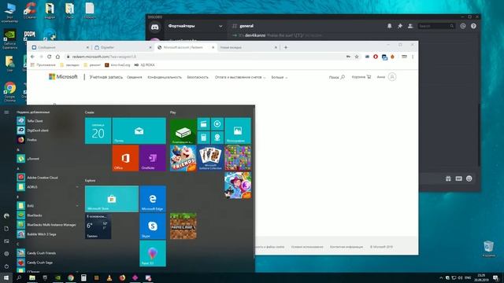Screen dimensions: 504x283
Task: Switch to the Microsoft account Redeem tab
Action: pos(186,47)
